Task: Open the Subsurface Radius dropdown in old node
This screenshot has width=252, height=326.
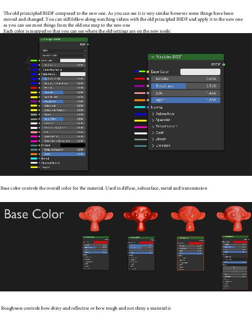Action: (x=63, y=70)
